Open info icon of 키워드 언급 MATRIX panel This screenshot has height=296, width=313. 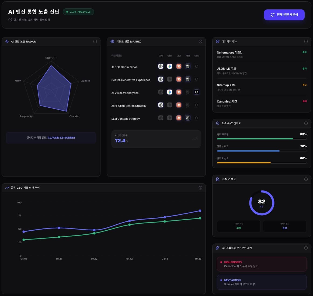(x=200, y=41)
